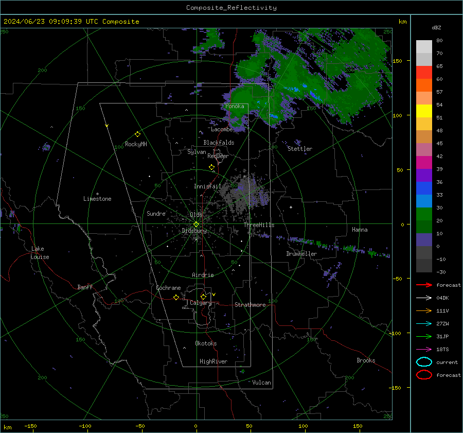Click the yellow diamond marker below RedDeer

click(212, 167)
